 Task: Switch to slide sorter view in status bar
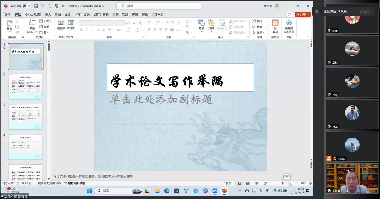pos(248,183)
